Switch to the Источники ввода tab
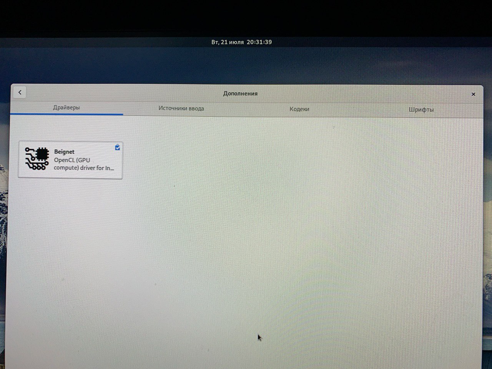 click(x=181, y=108)
